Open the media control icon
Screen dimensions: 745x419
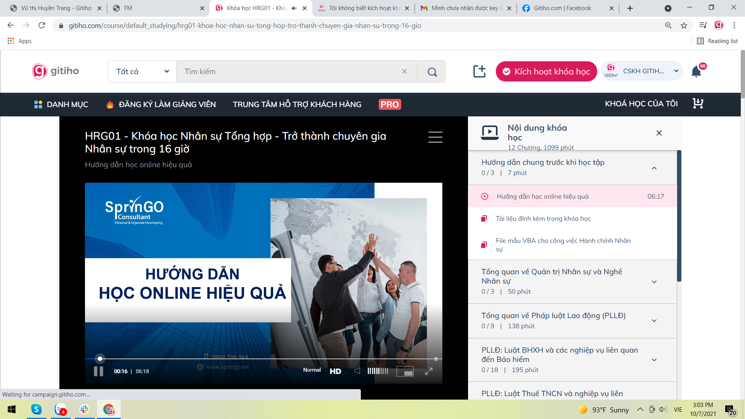[x=703, y=25]
